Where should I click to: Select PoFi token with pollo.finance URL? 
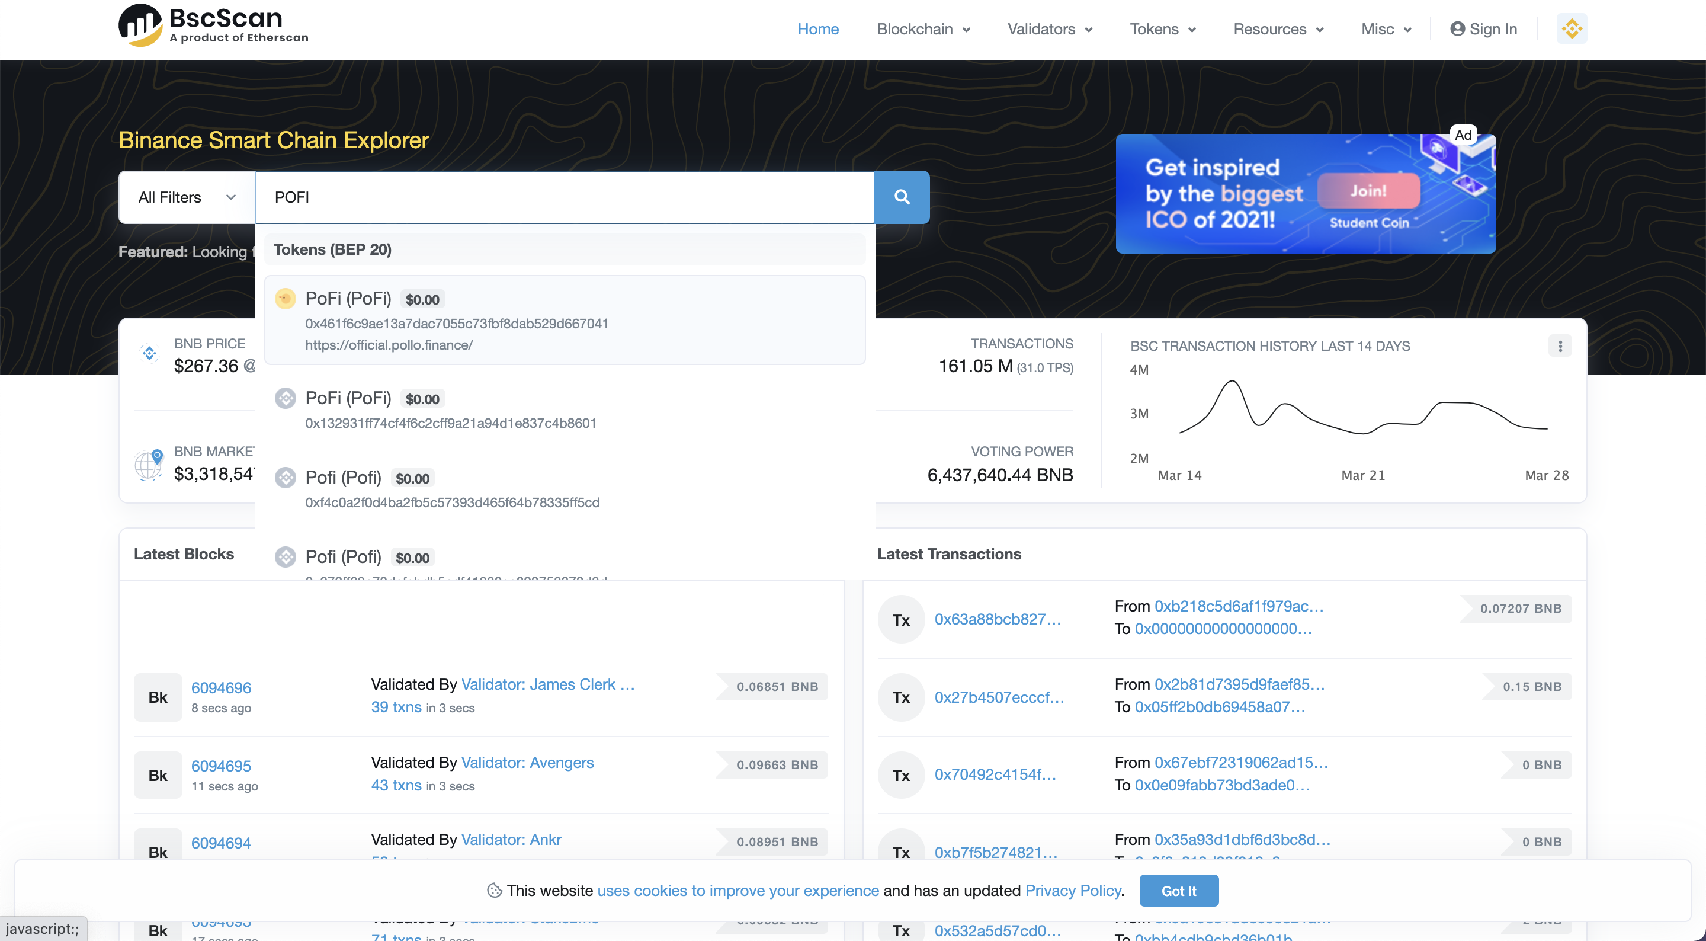[565, 320]
